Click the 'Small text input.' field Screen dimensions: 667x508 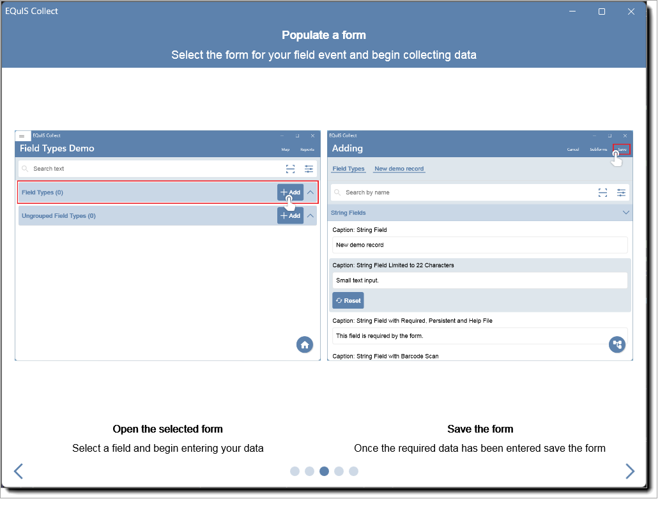pyautogui.click(x=480, y=281)
